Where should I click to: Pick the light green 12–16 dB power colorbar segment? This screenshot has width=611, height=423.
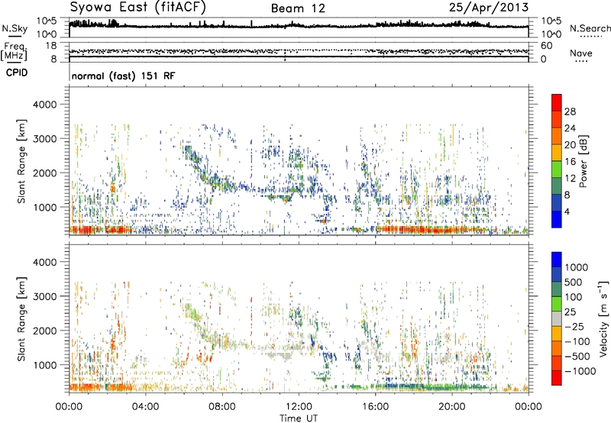[x=557, y=170]
